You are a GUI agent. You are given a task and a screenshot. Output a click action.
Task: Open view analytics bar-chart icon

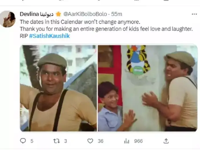click(x=127, y=141)
